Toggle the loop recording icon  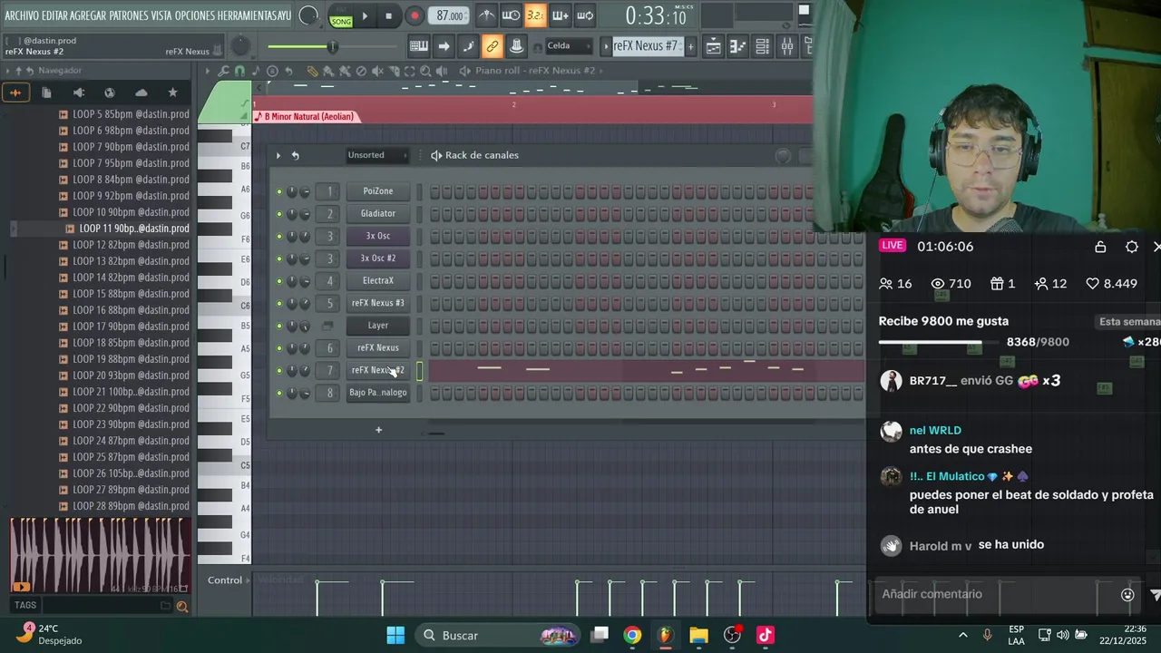pyautogui.click(x=585, y=15)
